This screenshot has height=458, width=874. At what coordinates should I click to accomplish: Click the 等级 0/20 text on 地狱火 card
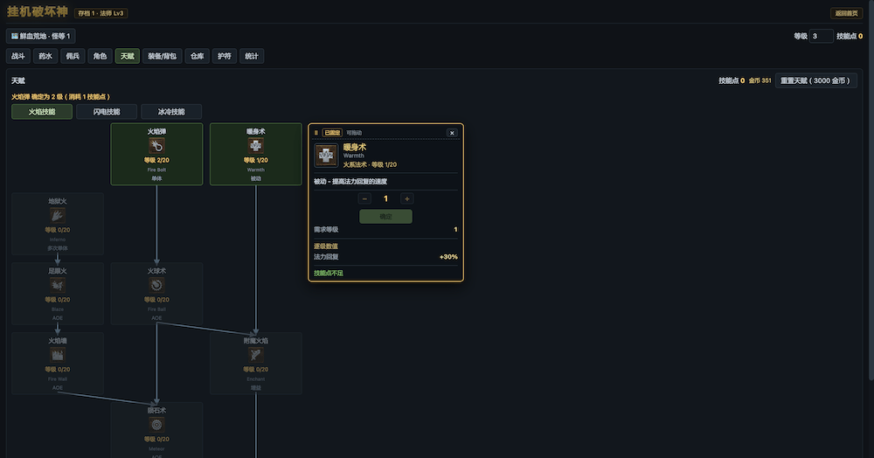point(58,230)
